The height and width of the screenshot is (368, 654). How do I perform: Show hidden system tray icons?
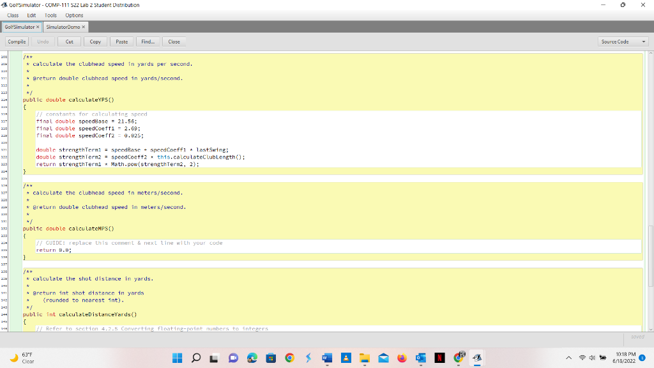pyautogui.click(x=568, y=358)
